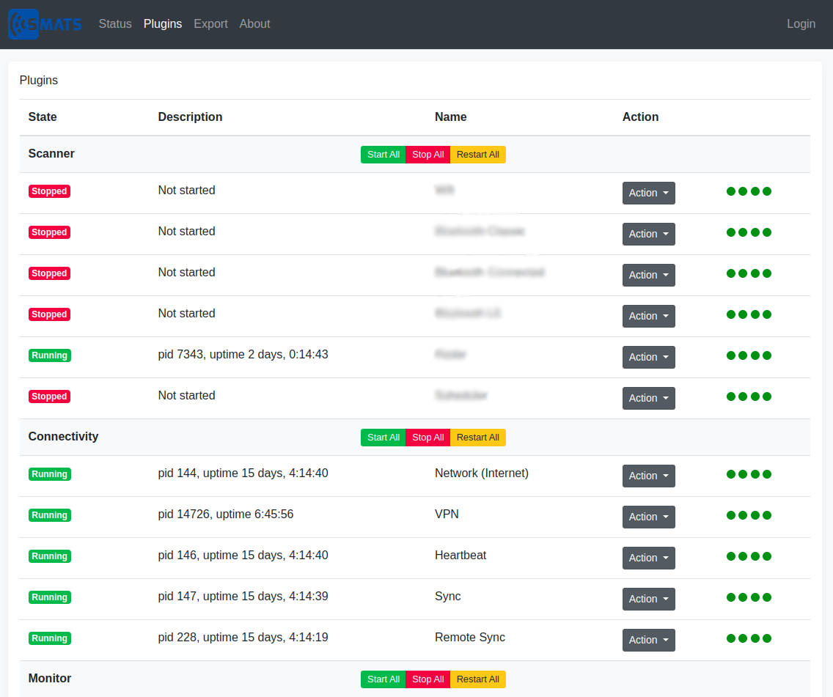The height and width of the screenshot is (697, 833).
Task: Click the Description column header
Action: pyautogui.click(x=190, y=117)
